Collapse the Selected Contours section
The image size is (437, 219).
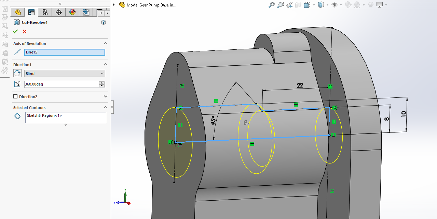click(106, 108)
